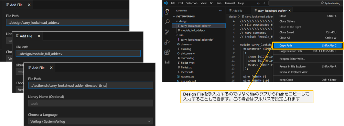Click the gear icon of dsim.env

pyautogui.click(x=178, y=44)
